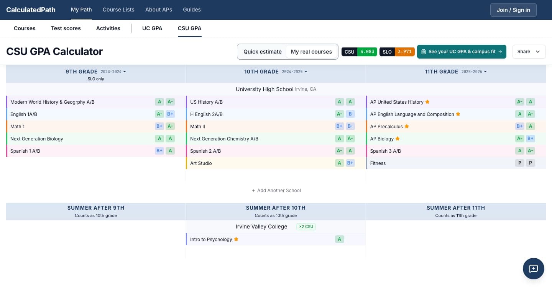This screenshot has height=287, width=552.
Task: Click the Next Generation Biology course name
Action: pyautogui.click(x=37, y=139)
